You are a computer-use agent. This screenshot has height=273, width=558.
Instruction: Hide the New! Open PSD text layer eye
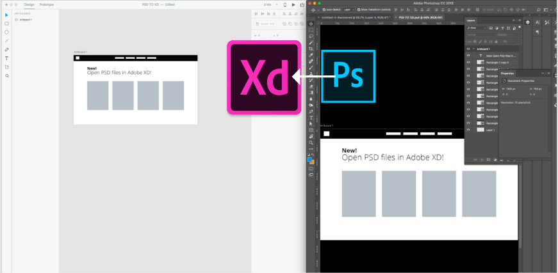pos(468,56)
